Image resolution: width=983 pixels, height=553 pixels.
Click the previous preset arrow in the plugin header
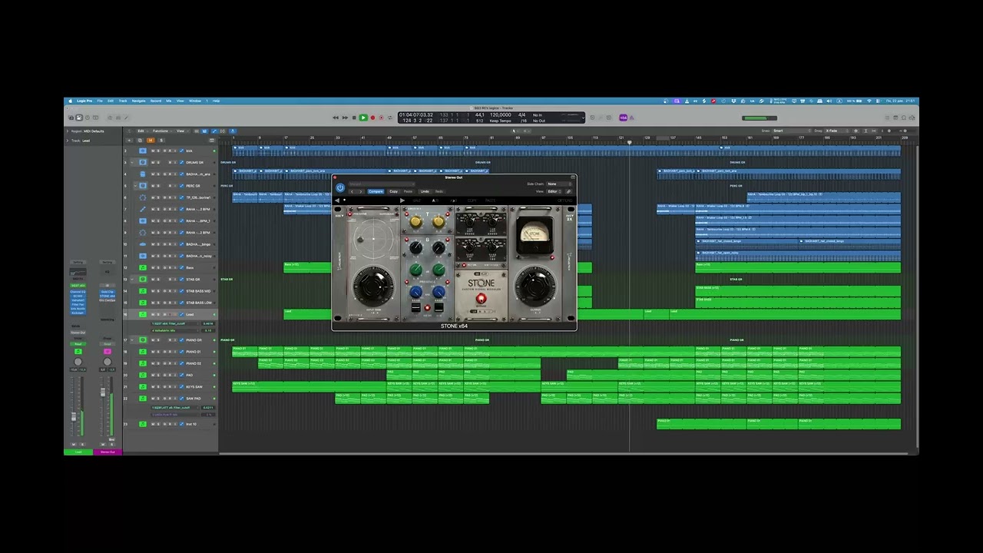pos(352,191)
